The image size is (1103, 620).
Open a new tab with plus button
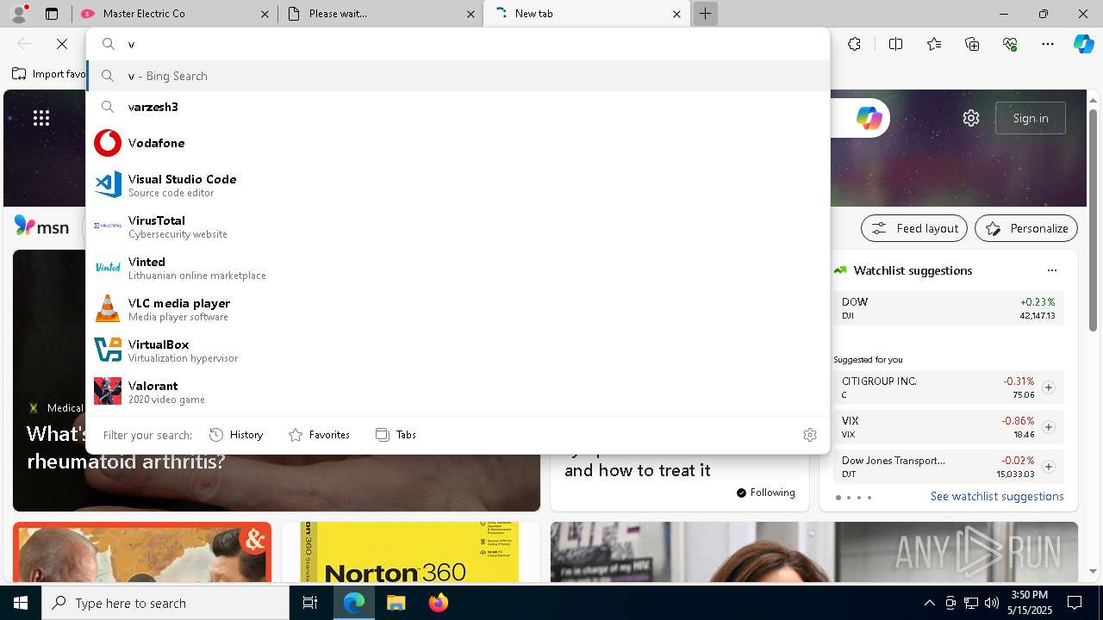coord(705,14)
